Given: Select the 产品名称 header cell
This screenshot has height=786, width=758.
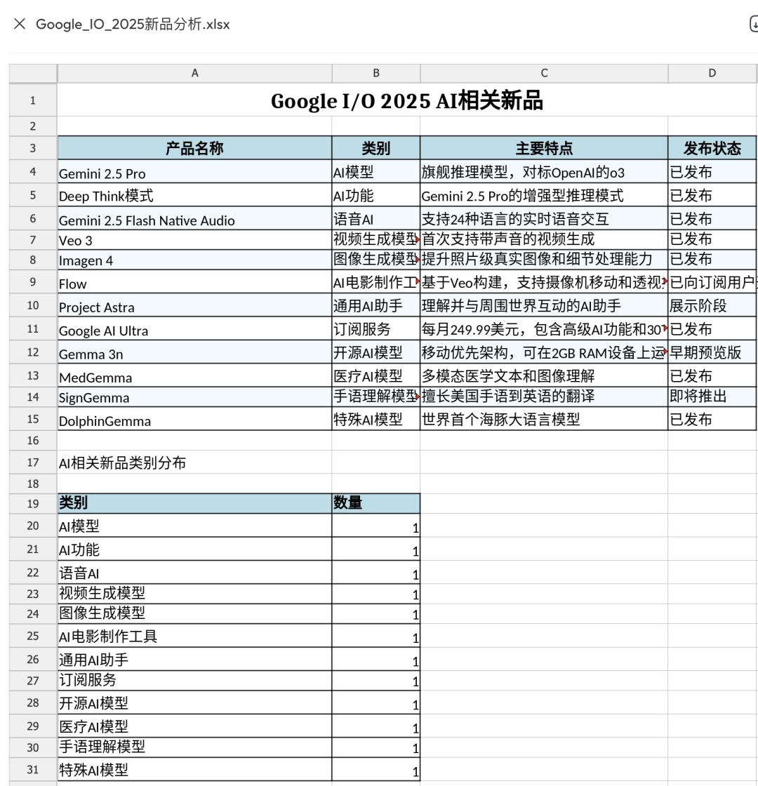Looking at the screenshot, I should [x=194, y=148].
